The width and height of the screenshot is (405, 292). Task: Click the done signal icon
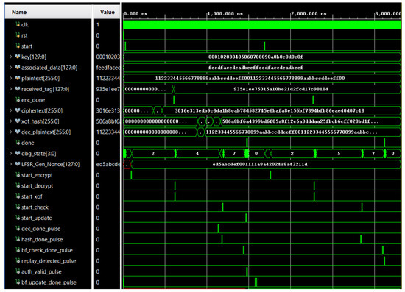(18, 143)
